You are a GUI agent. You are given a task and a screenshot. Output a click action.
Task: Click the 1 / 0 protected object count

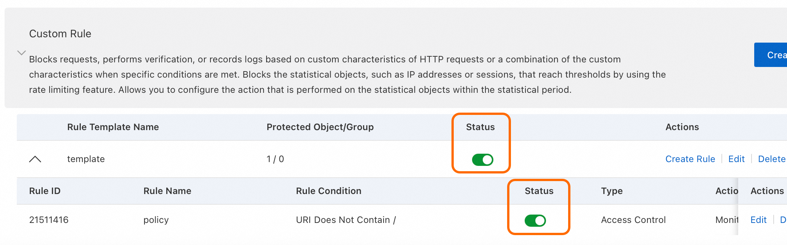275,159
